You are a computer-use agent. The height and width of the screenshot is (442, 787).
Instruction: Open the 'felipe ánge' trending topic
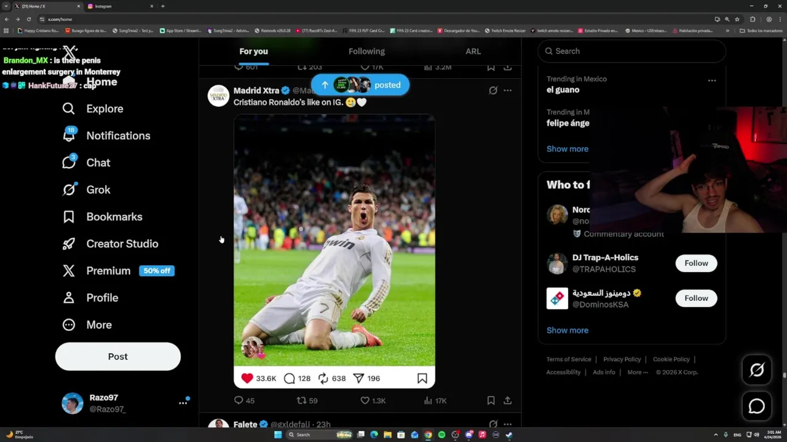pyautogui.click(x=568, y=123)
